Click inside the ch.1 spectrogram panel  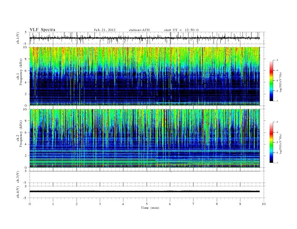tap(144, 76)
